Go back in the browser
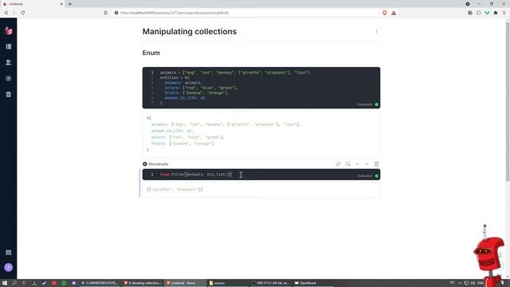Screen dimensions: 510x287 coord(6,13)
